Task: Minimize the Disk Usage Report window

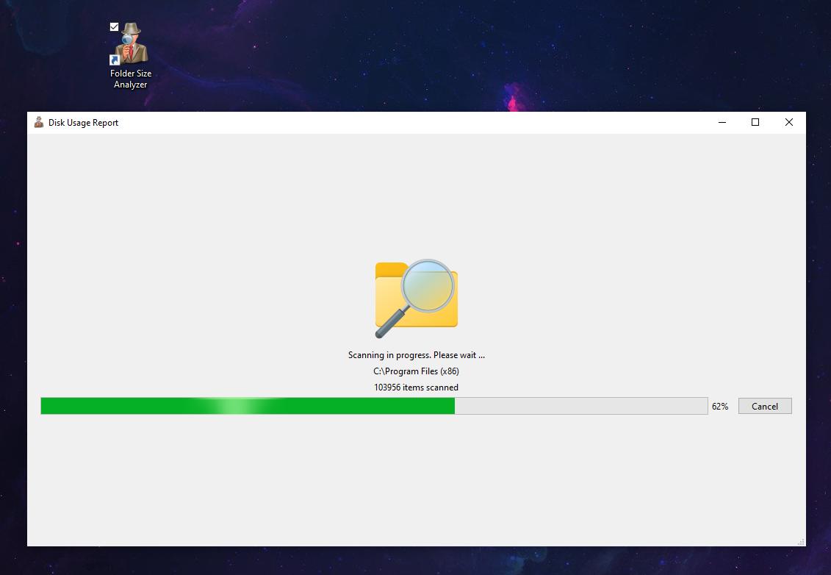Action: point(722,123)
